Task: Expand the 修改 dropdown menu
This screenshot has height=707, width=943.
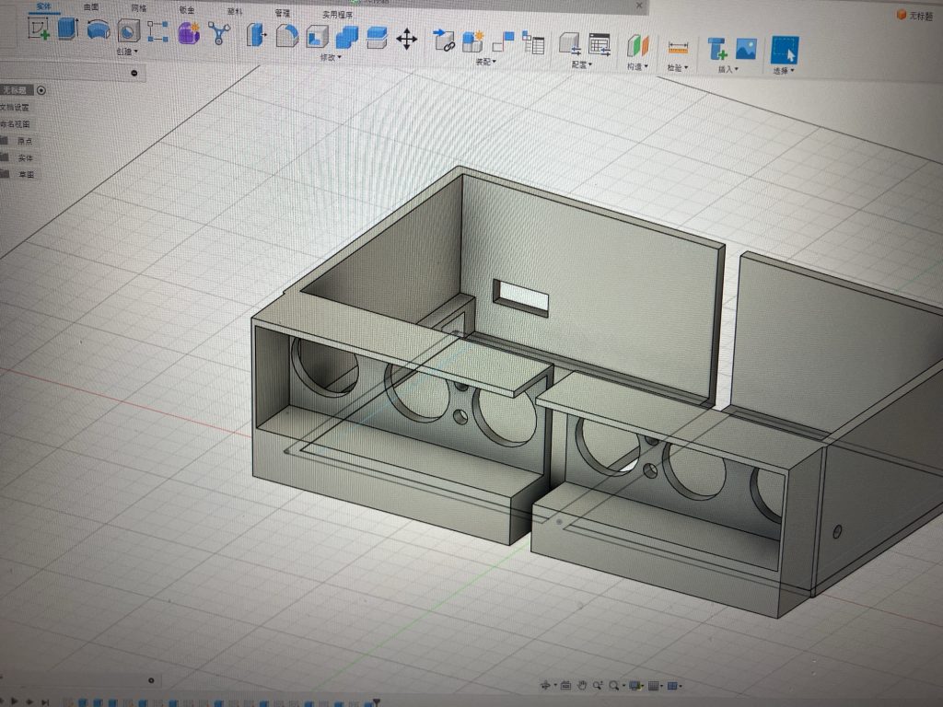Action: pyautogui.click(x=330, y=58)
